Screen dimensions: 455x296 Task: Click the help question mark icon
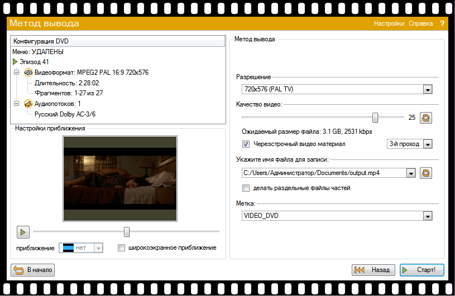[x=442, y=23]
